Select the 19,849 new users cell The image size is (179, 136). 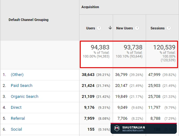coord(121,97)
